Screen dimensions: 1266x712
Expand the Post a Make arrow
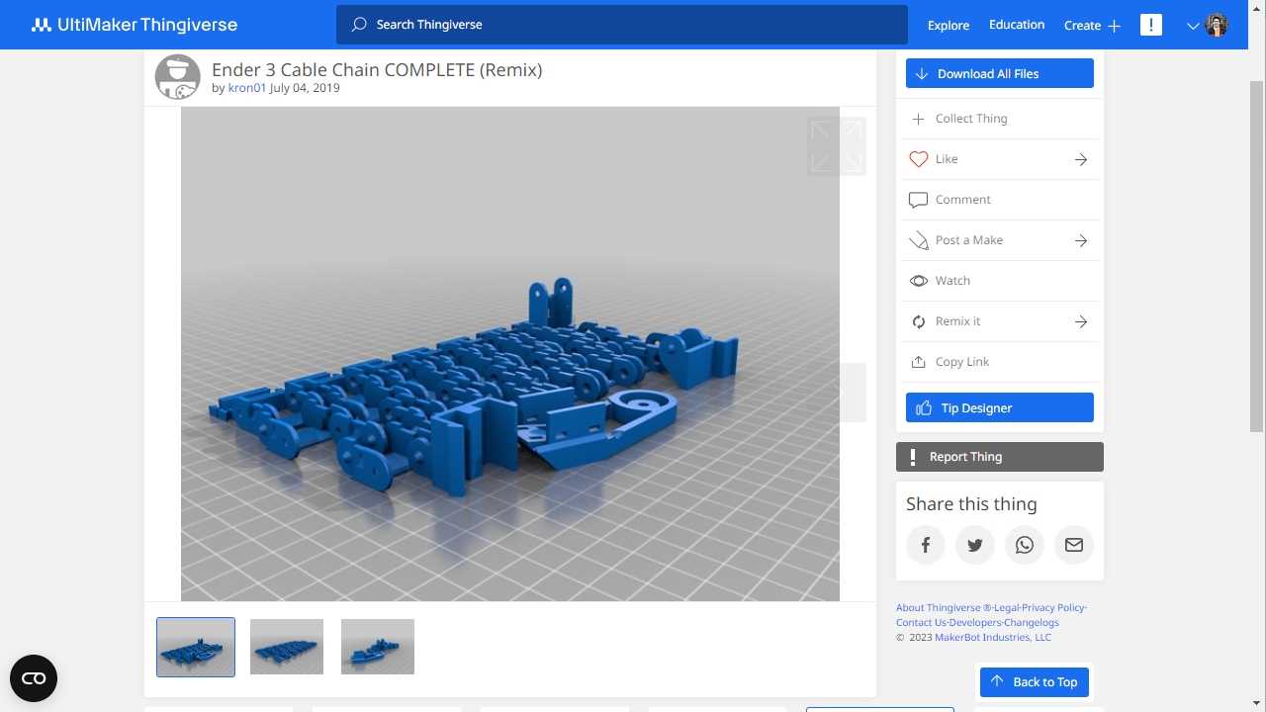pos(1081,240)
